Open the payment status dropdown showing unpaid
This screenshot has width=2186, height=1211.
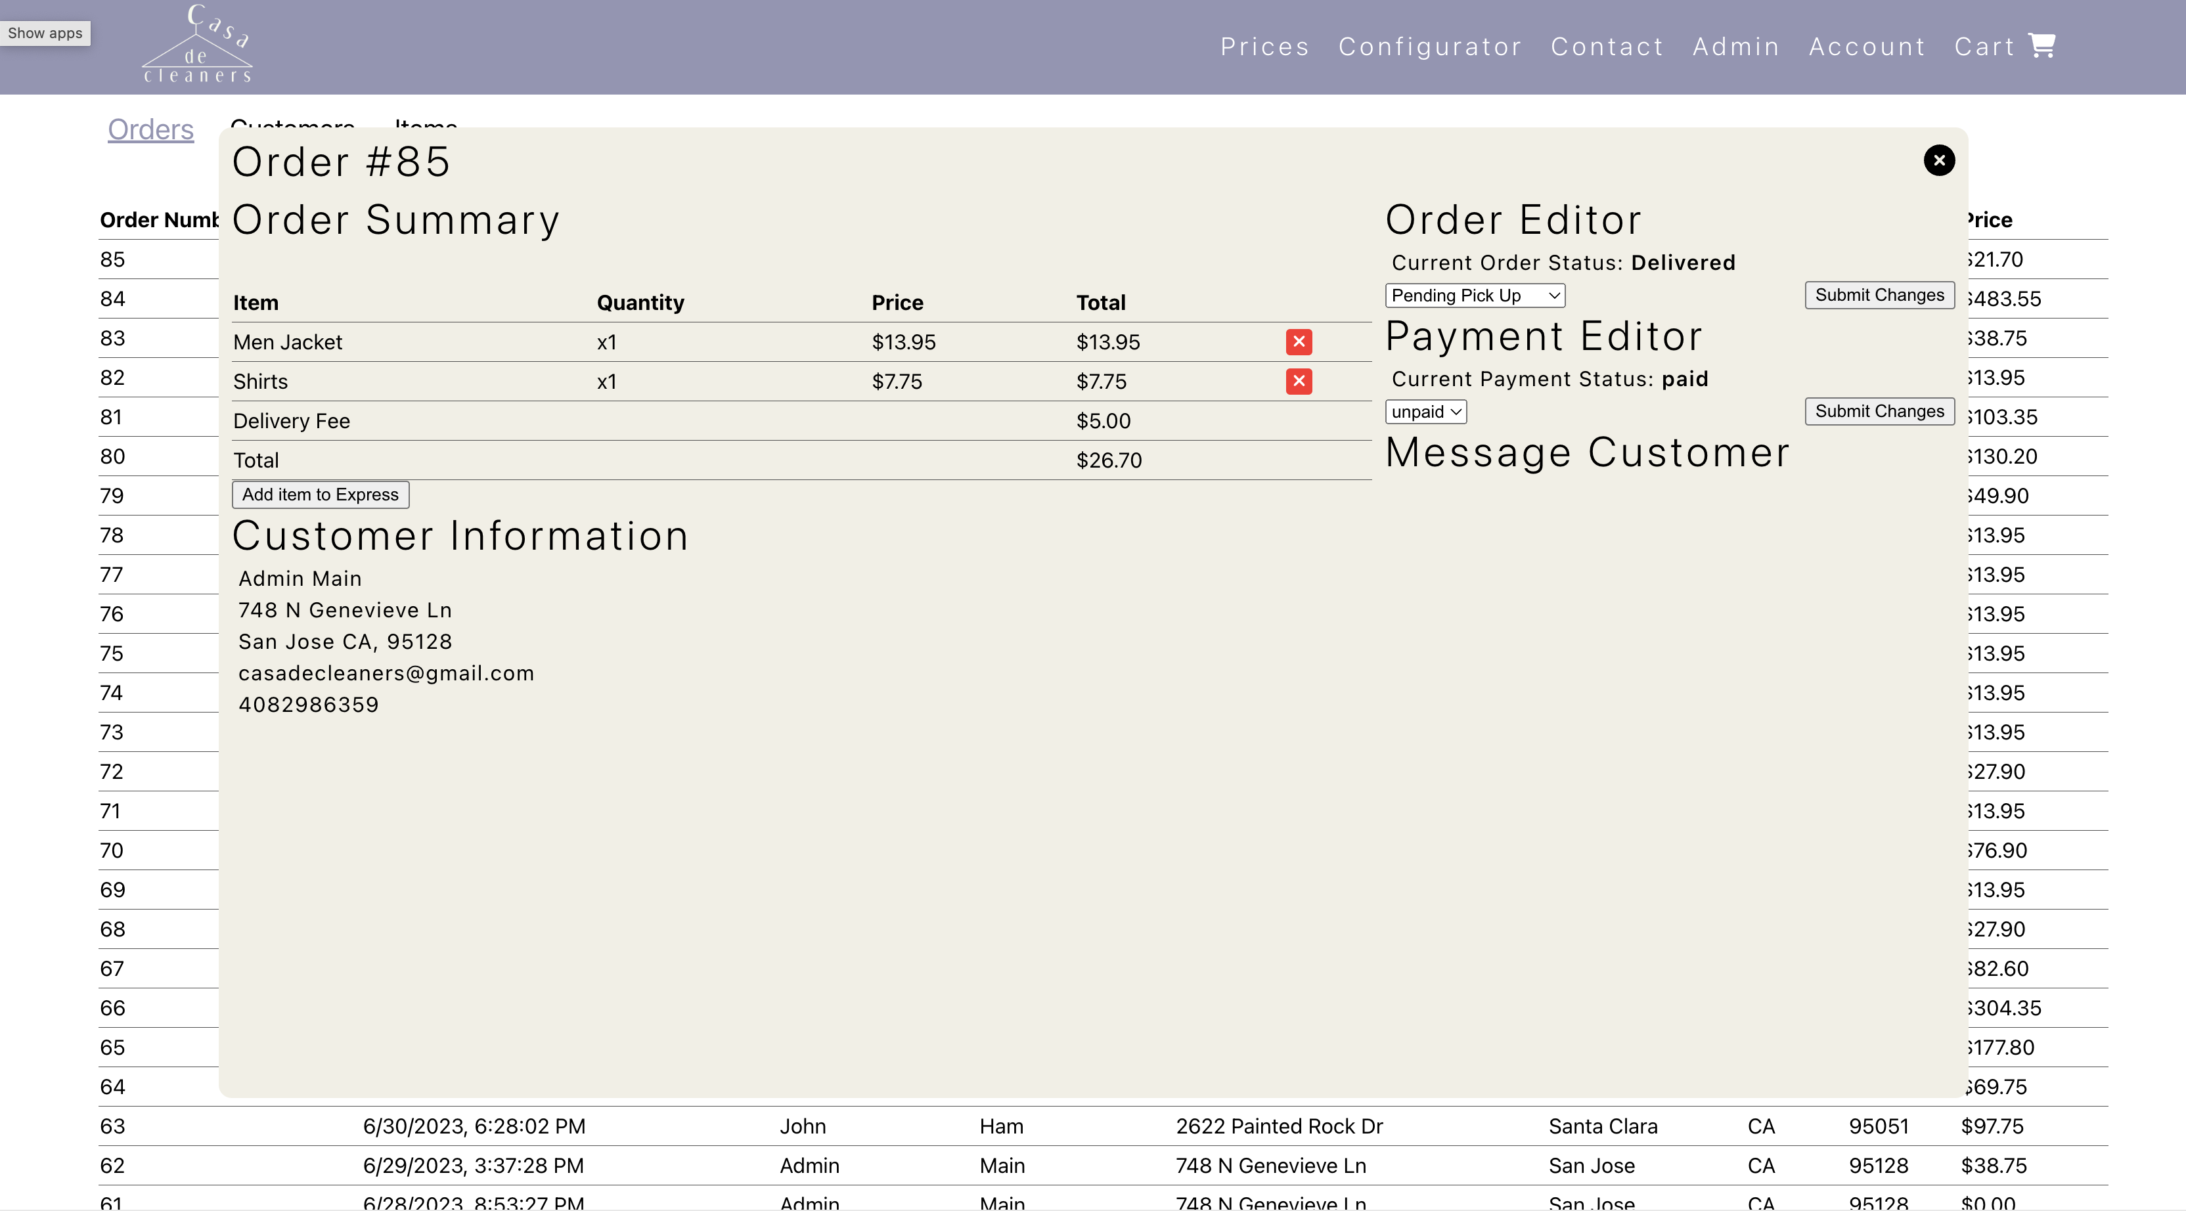1425,410
